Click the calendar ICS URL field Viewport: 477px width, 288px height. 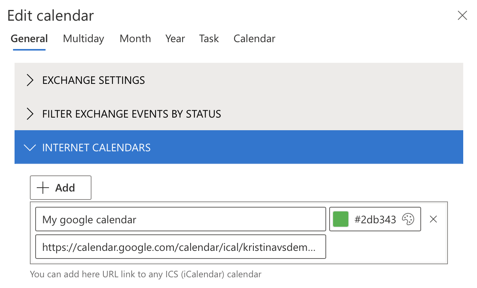(180, 247)
